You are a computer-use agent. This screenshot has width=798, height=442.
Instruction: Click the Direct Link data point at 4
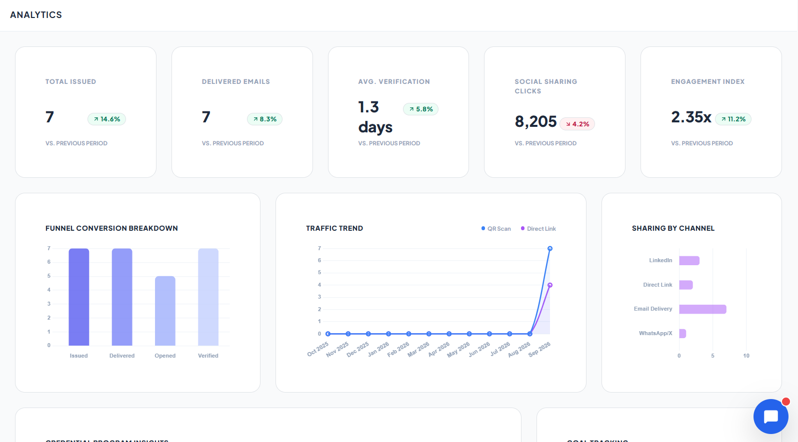click(550, 285)
